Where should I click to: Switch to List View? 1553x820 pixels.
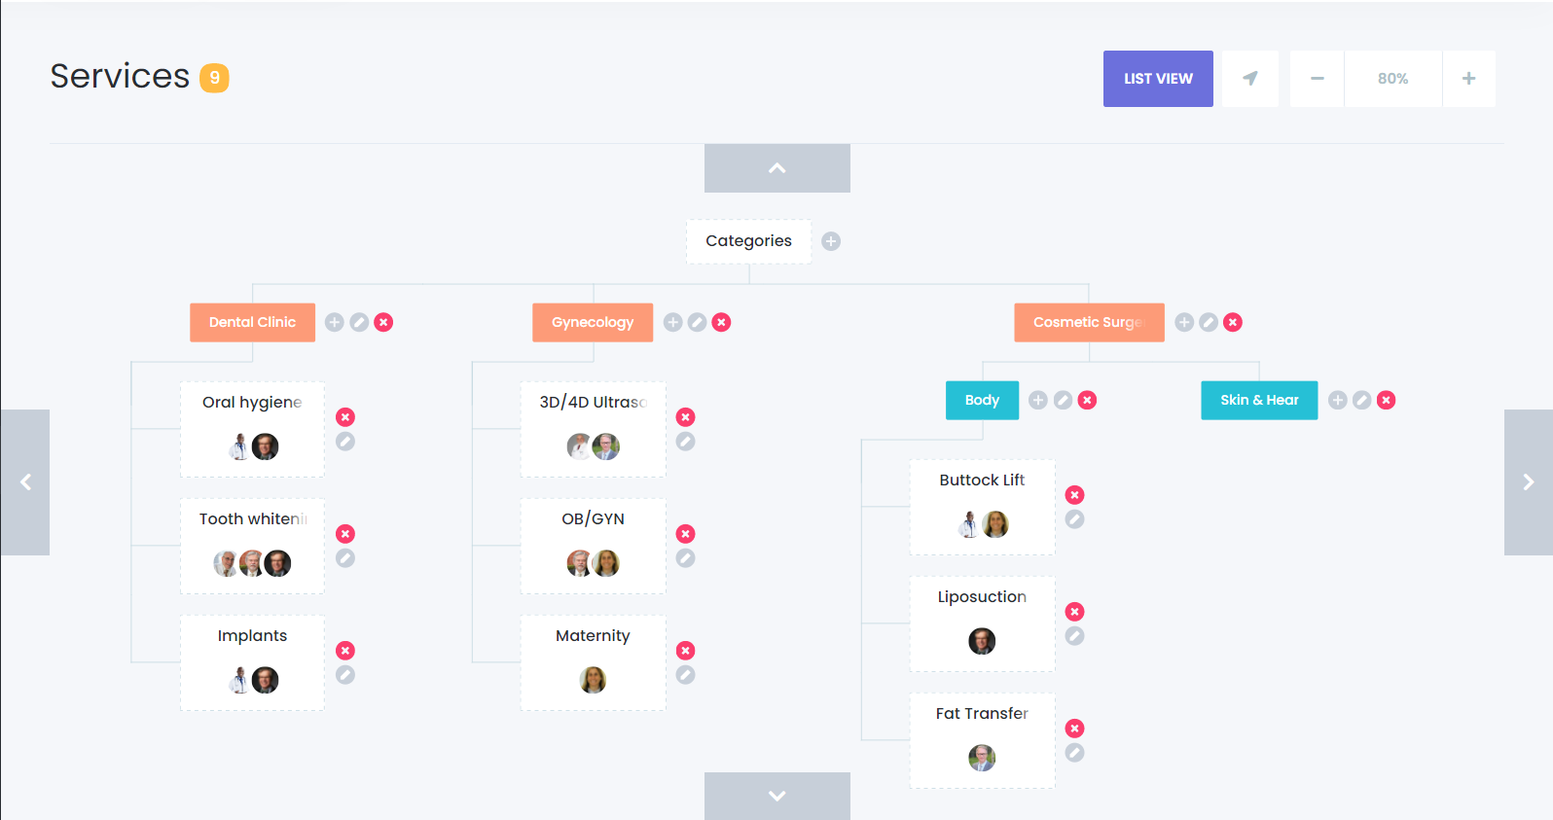click(1158, 79)
